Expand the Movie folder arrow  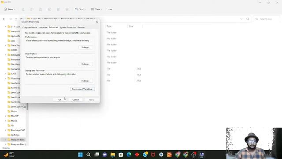pos(5,121)
